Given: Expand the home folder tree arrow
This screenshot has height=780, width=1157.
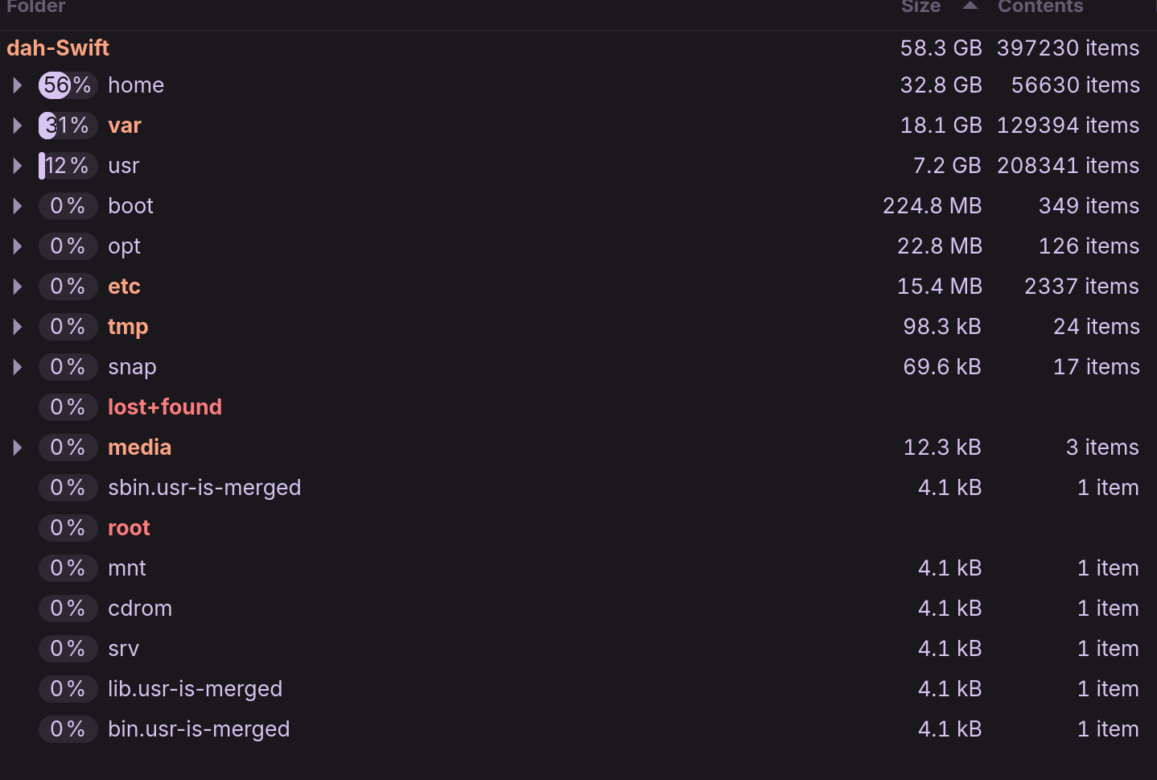Looking at the screenshot, I should (18, 85).
